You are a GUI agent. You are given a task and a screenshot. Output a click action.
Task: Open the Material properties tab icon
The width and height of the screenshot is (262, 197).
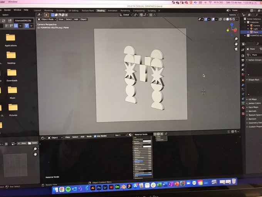(243, 108)
